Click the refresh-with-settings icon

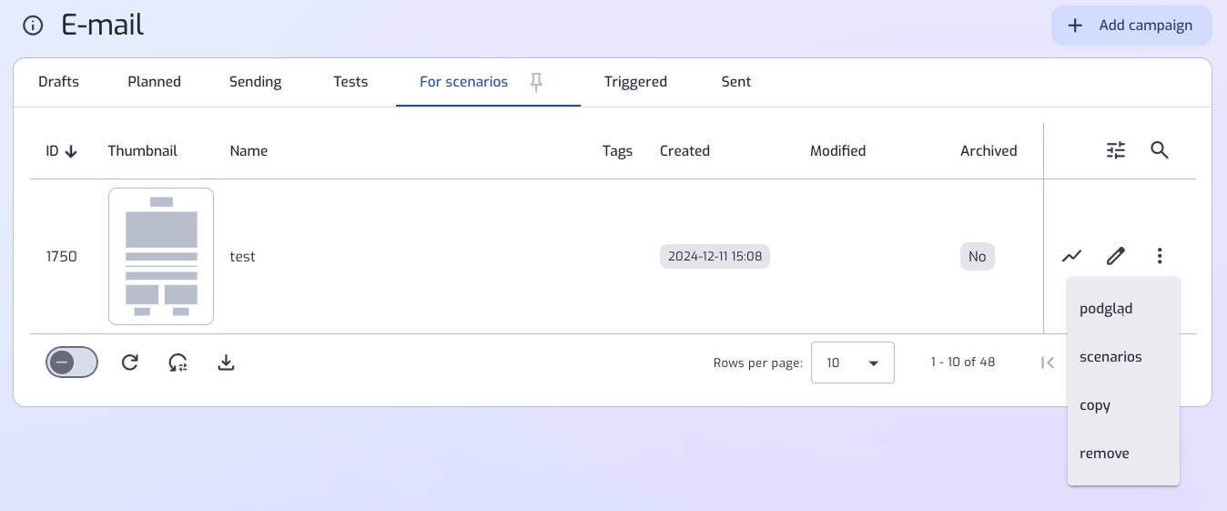click(x=178, y=363)
